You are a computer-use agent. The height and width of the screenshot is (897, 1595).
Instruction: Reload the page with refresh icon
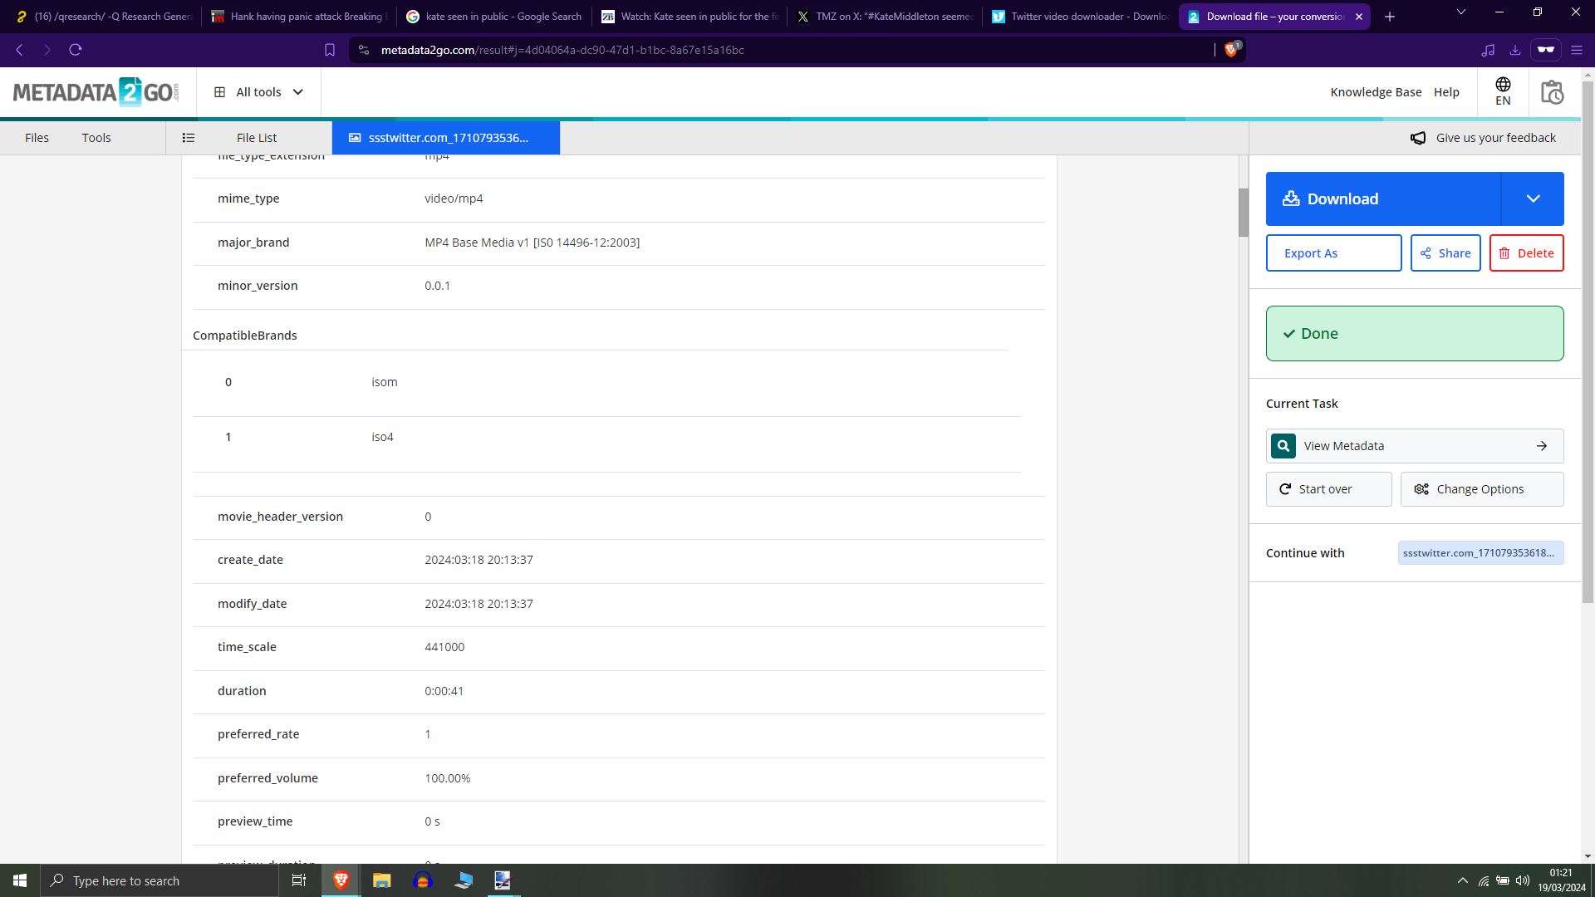tap(76, 50)
